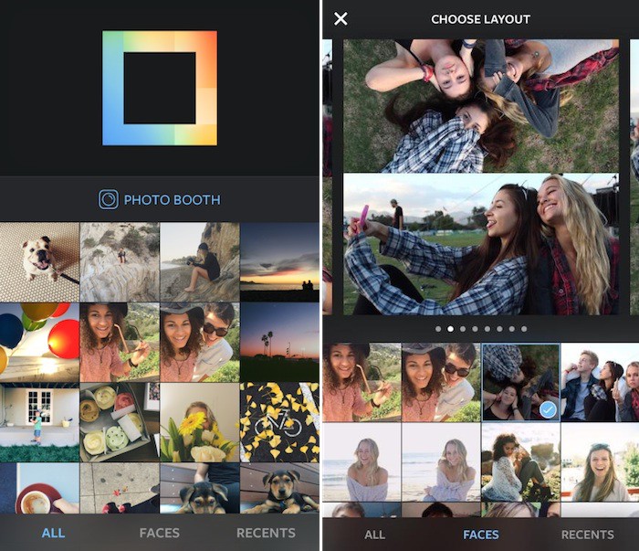Select woman in white lace sitting photo
Screen dimensions: 639x551
point(521,462)
